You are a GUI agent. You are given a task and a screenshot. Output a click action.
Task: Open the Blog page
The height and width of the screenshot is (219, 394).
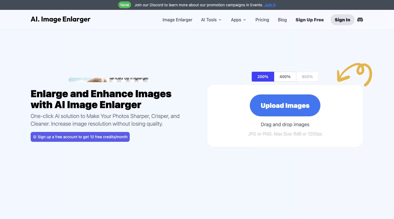coord(282,20)
